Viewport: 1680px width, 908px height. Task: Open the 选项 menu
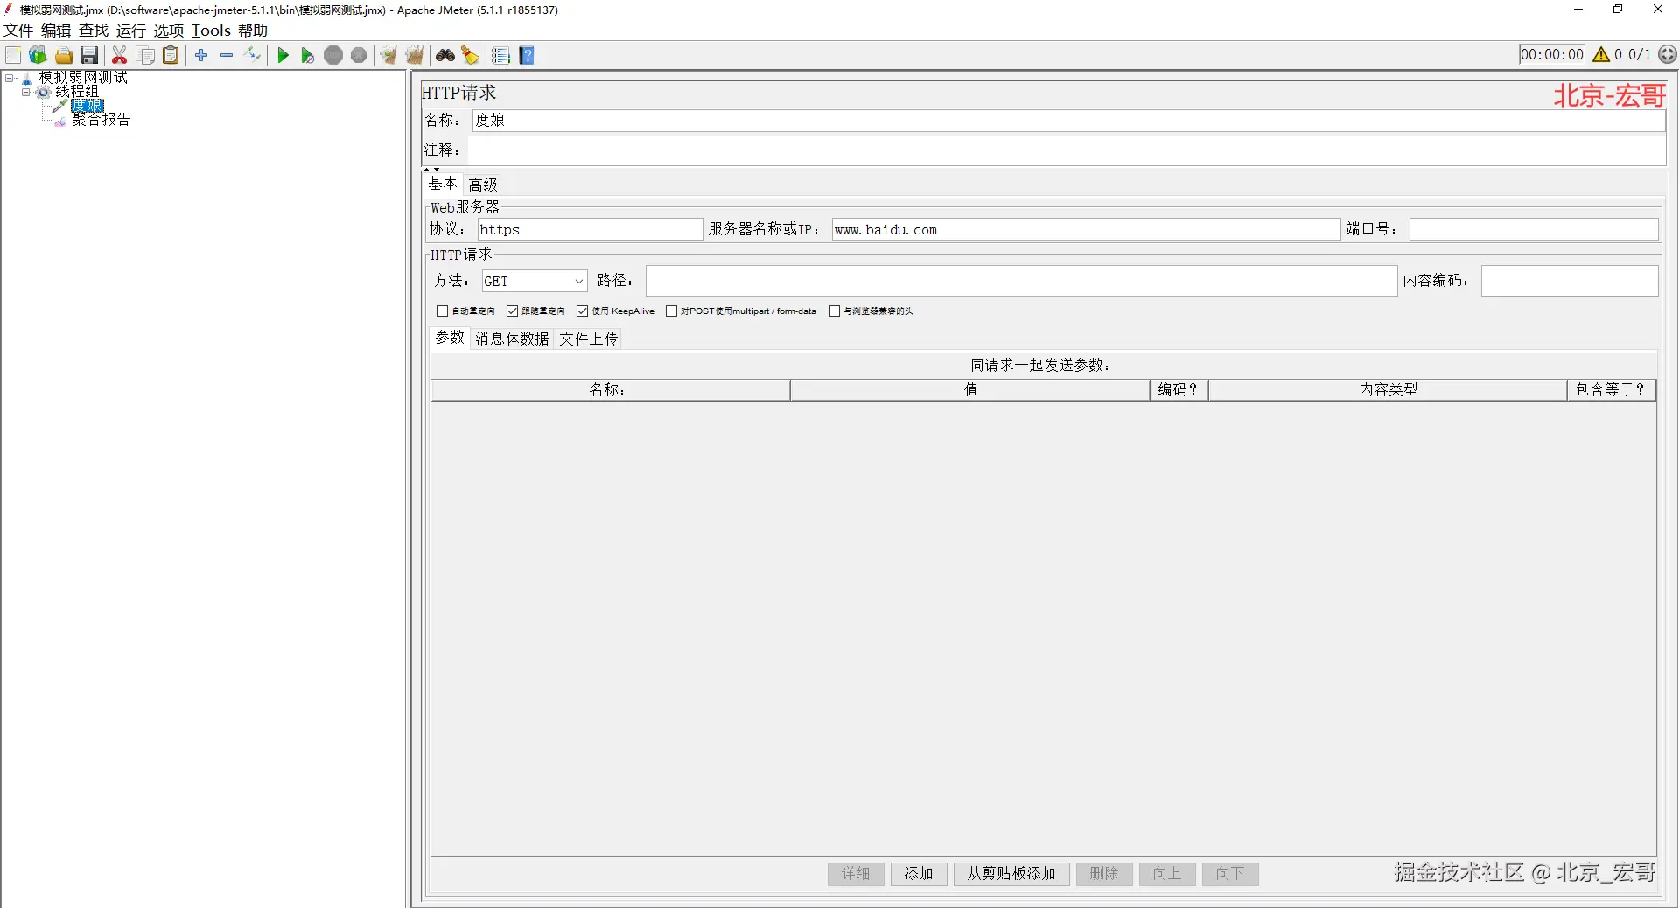pyautogui.click(x=169, y=31)
